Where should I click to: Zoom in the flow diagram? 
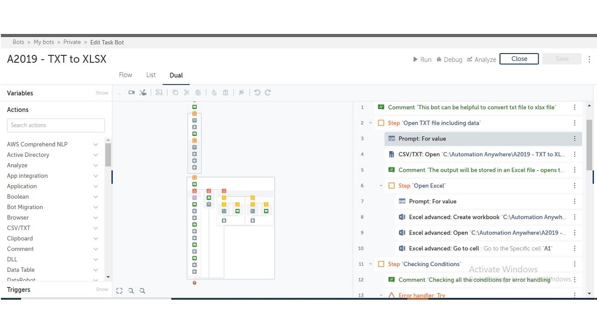(143, 291)
